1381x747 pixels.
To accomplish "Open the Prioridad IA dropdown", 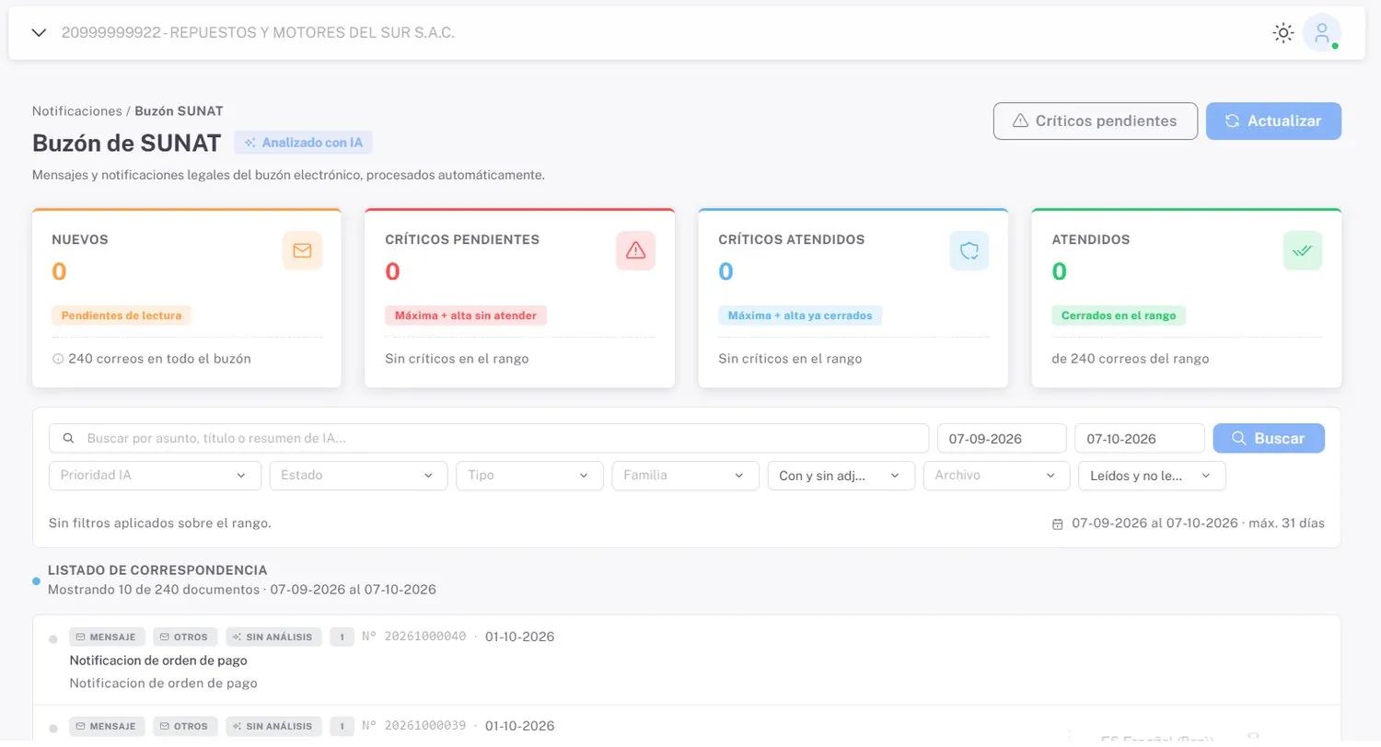I will click(155, 476).
